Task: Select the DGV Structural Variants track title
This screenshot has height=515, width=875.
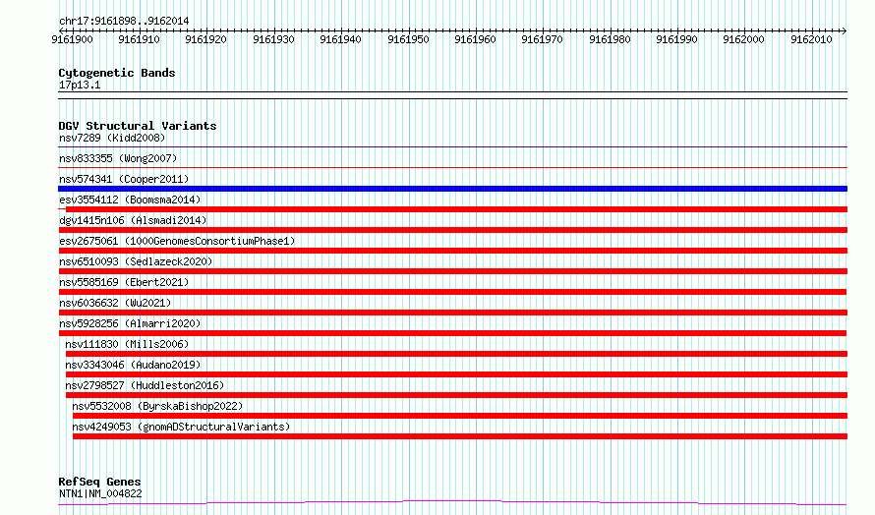Action: [138, 126]
